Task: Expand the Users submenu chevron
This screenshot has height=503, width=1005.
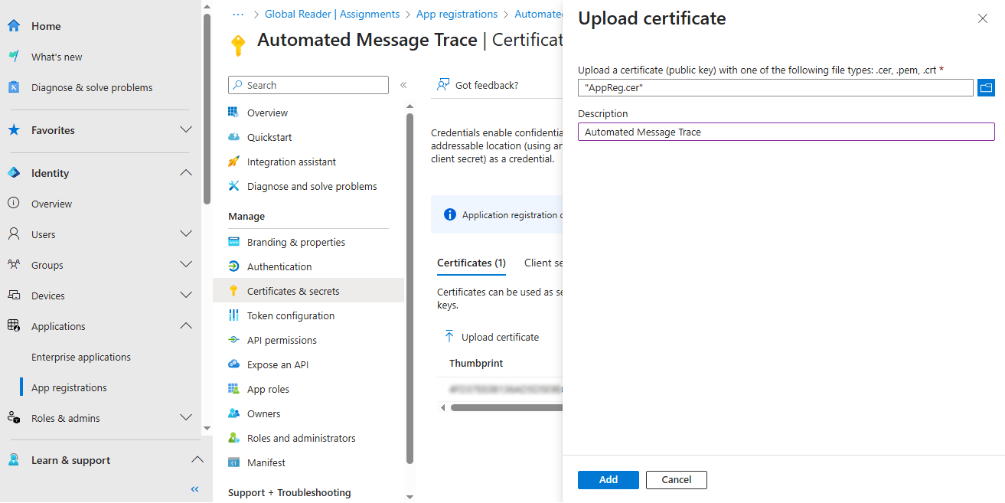Action: (x=186, y=234)
